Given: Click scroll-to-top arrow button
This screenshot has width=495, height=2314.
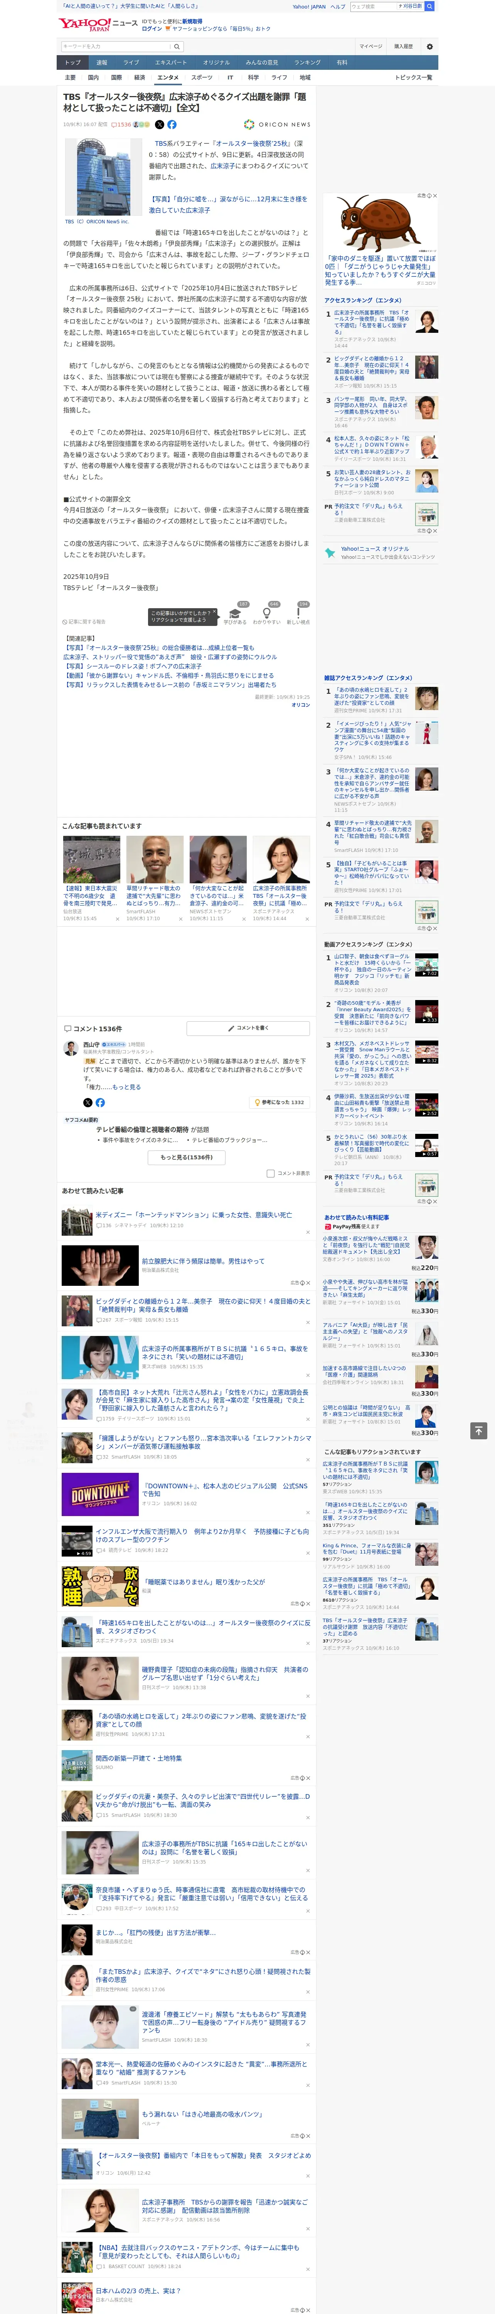Looking at the screenshot, I should point(479,1430).
